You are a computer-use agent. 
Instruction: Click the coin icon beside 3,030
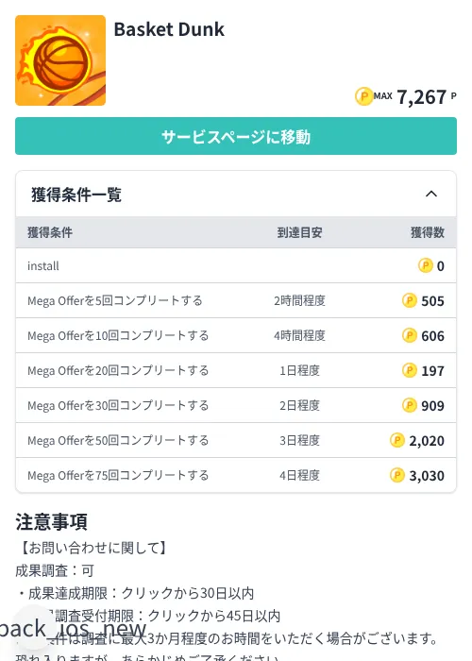397,475
